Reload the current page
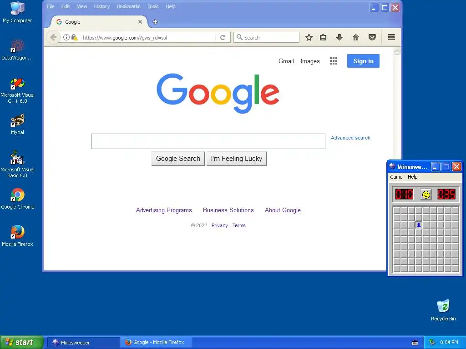This screenshot has height=349, width=466. [x=223, y=37]
